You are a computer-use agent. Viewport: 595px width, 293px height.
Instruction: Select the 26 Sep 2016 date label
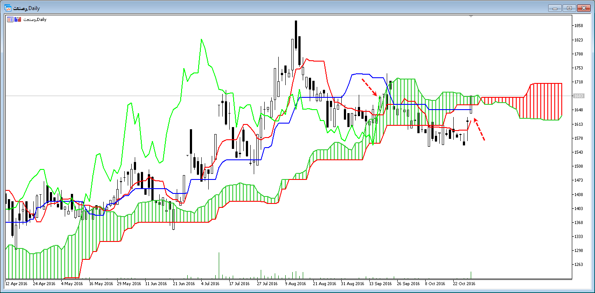coord(408,283)
